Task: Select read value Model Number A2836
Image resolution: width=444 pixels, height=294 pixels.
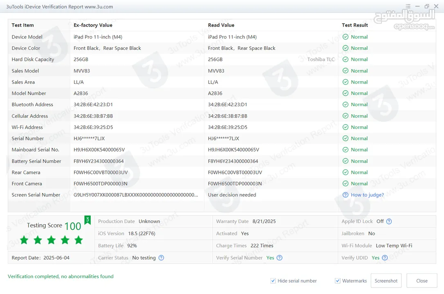Action: click(x=215, y=93)
